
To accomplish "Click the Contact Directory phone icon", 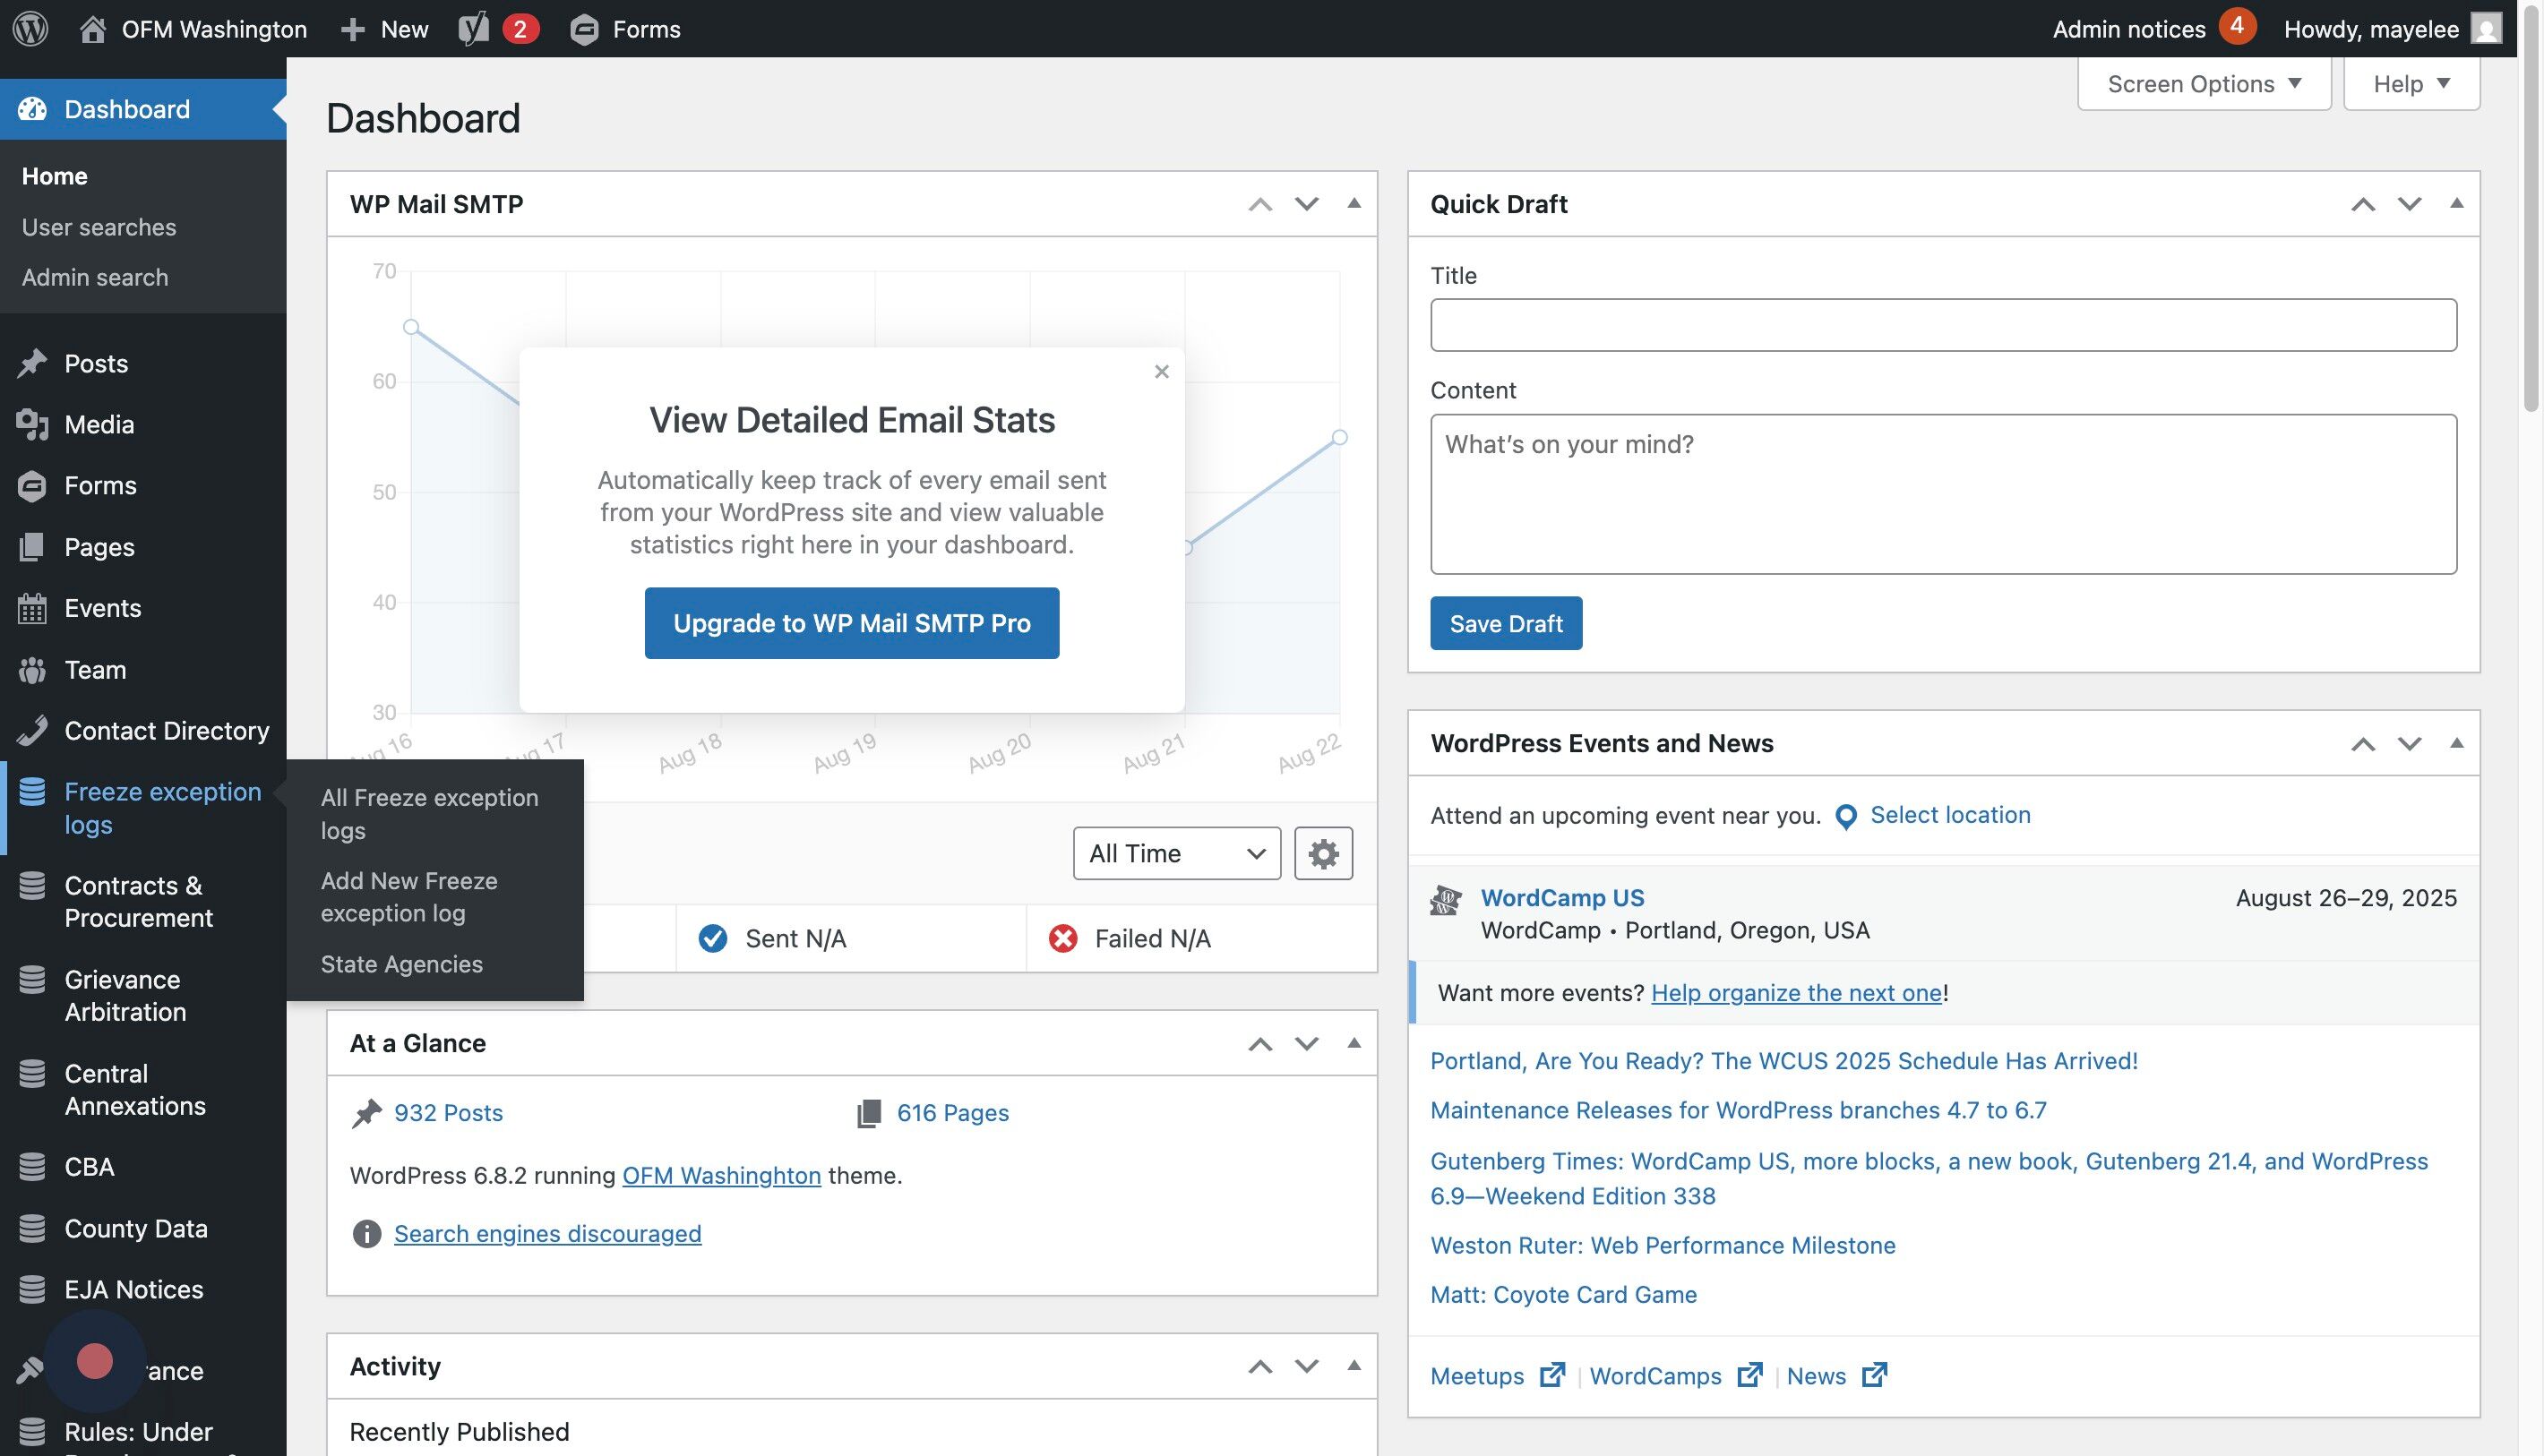I will click(x=32, y=730).
